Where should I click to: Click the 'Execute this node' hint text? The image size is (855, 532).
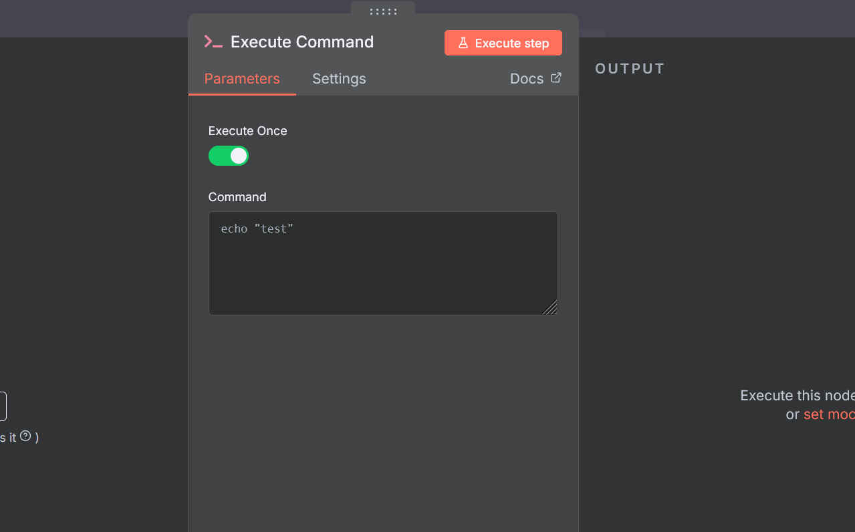(798, 396)
